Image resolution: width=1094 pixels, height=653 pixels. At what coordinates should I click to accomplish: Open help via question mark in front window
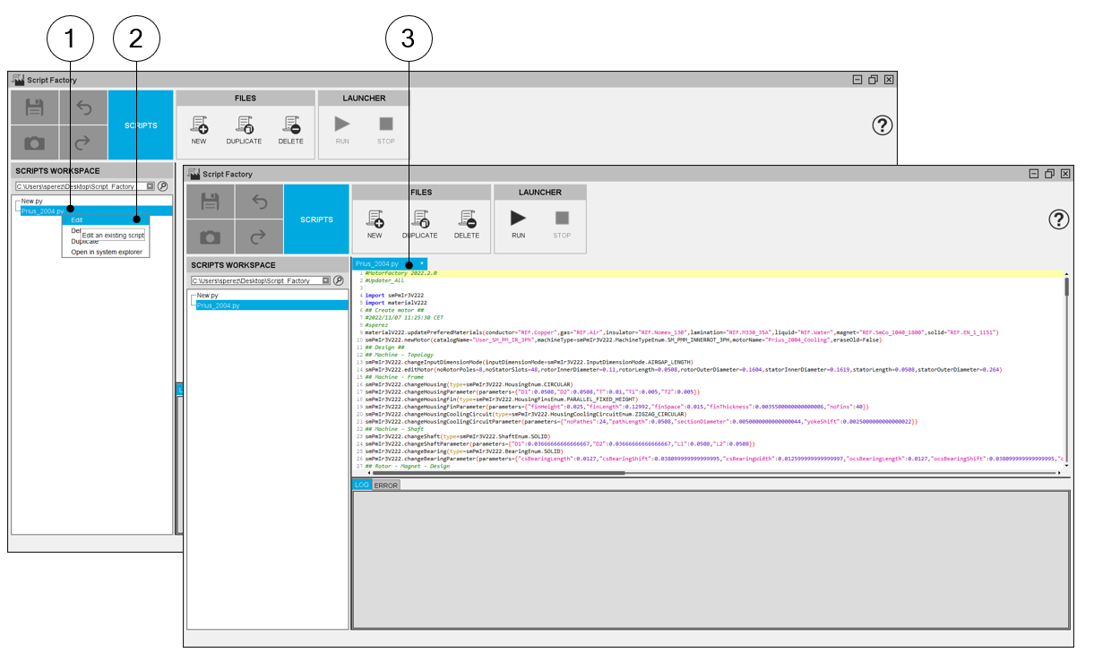point(1059,219)
